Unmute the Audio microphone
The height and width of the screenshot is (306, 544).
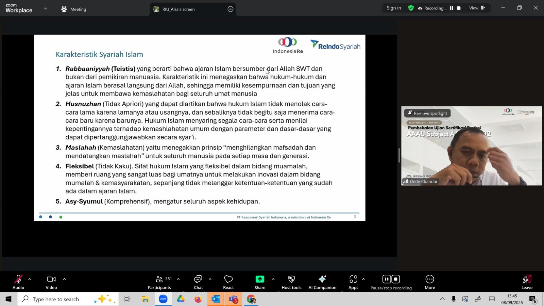pos(18,282)
